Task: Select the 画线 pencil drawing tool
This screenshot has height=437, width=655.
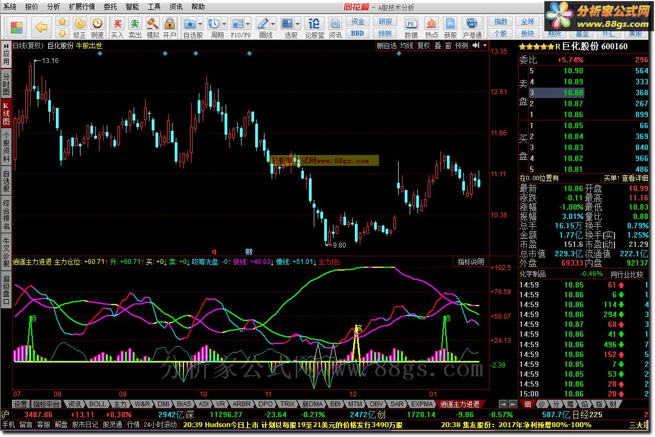Action: pyautogui.click(x=262, y=24)
